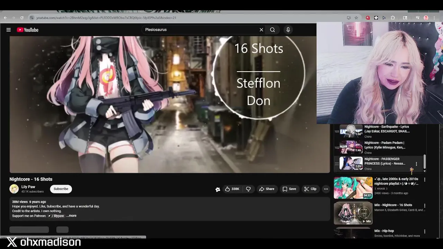This screenshot has width=443, height=249.
Task: Open the lilypaw Patreon link
Action: click(x=56, y=216)
